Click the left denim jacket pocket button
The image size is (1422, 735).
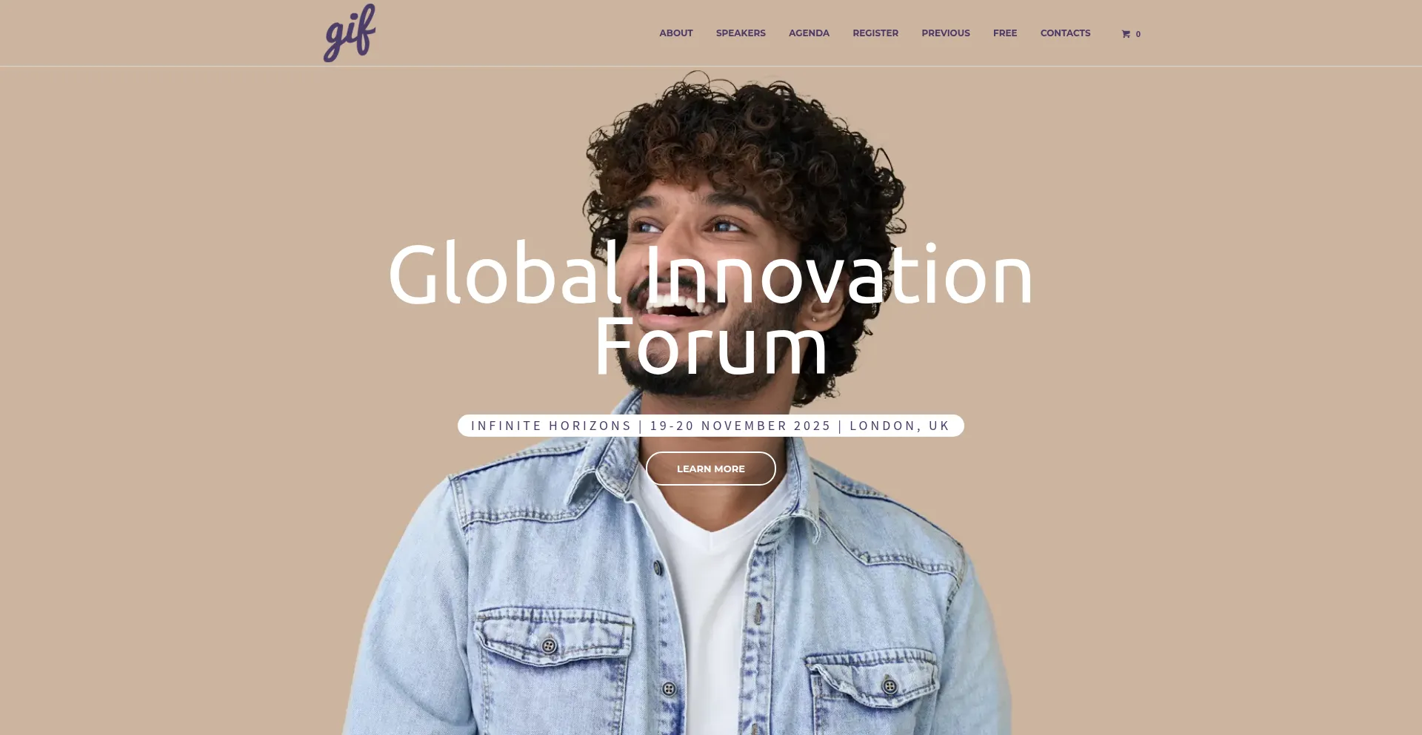549,645
